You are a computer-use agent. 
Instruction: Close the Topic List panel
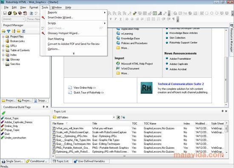(226, 111)
